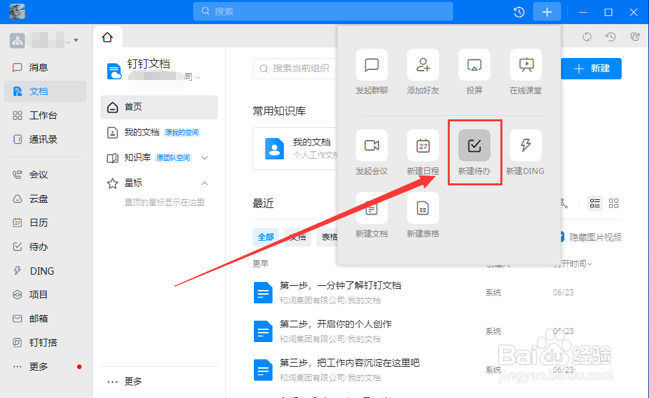Open browsing history icon in title bar
The height and width of the screenshot is (398, 649).
[x=519, y=11]
